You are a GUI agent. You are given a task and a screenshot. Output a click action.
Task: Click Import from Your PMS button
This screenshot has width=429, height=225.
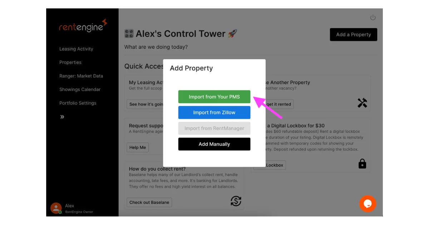click(x=214, y=97)
